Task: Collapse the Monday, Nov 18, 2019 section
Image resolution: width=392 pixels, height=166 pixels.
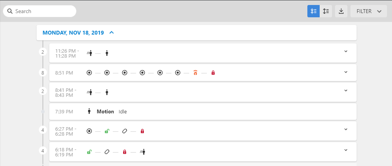Action: [112, 32]
